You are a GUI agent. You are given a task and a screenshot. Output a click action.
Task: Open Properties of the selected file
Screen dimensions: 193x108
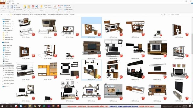point(55,7)
